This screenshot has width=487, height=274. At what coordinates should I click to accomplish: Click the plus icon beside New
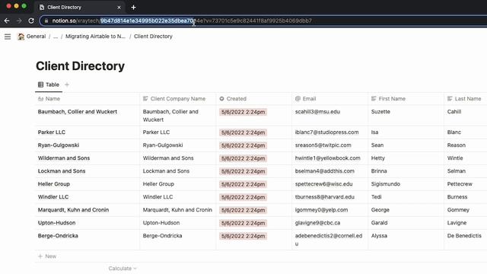click(x=40, y=256)
